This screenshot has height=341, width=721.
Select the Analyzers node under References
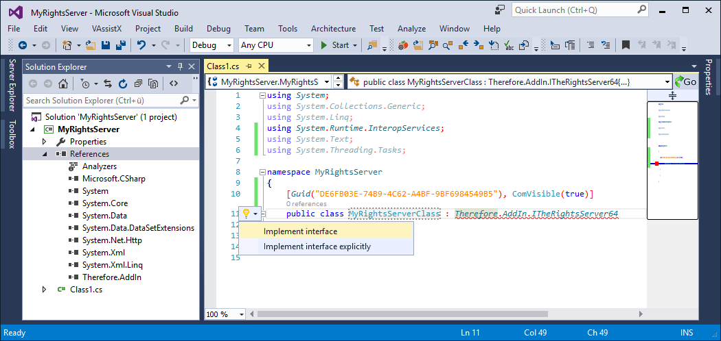coord(100,166)
